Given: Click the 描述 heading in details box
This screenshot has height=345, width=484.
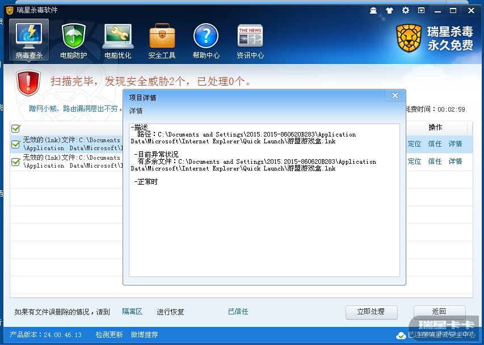Looking at the screenshot, I should 139,127.
